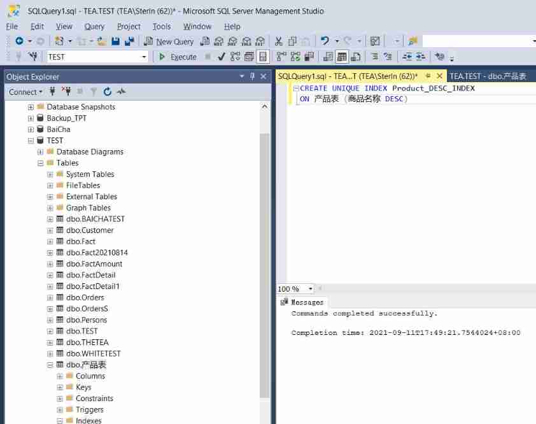
Task: Click the Connect Object Explorer plug icon
Action: 52,92
